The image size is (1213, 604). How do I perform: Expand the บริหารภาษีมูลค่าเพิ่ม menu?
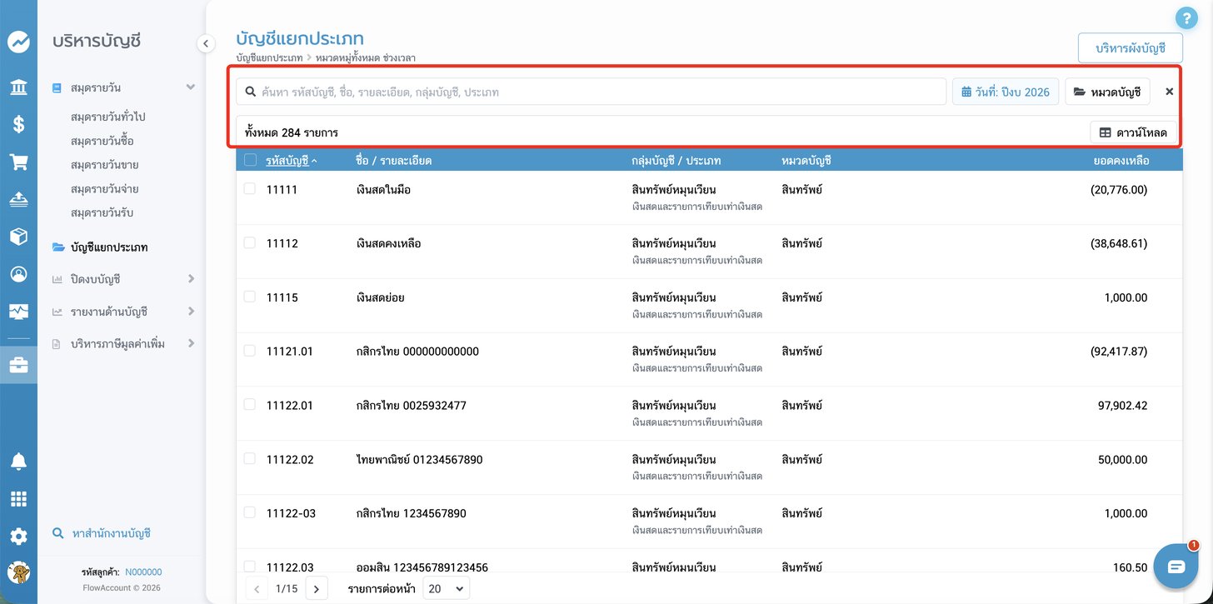coord(191,343)
